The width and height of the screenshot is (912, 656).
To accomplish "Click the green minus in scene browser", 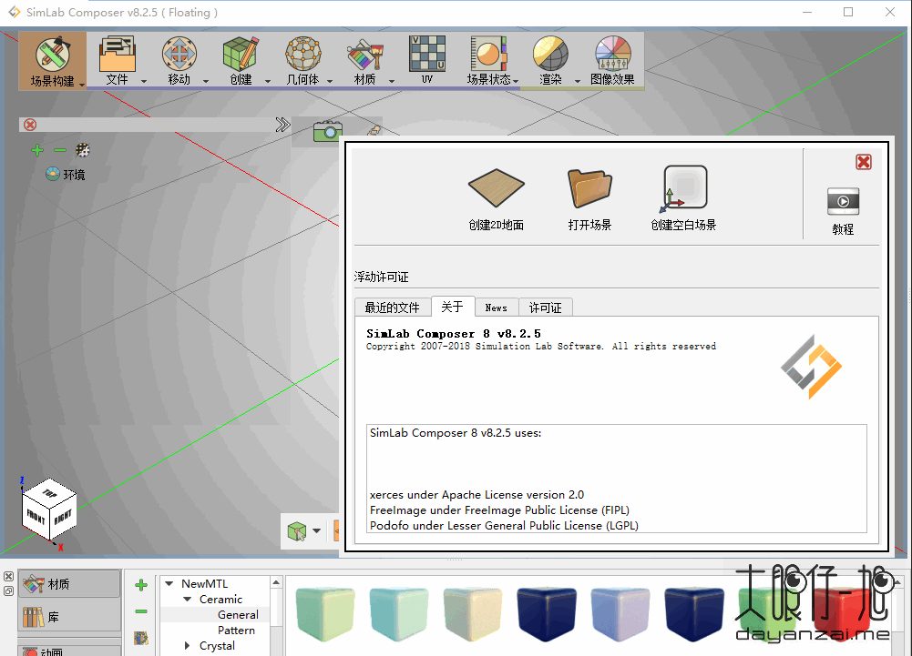I will tap(60, 150).
